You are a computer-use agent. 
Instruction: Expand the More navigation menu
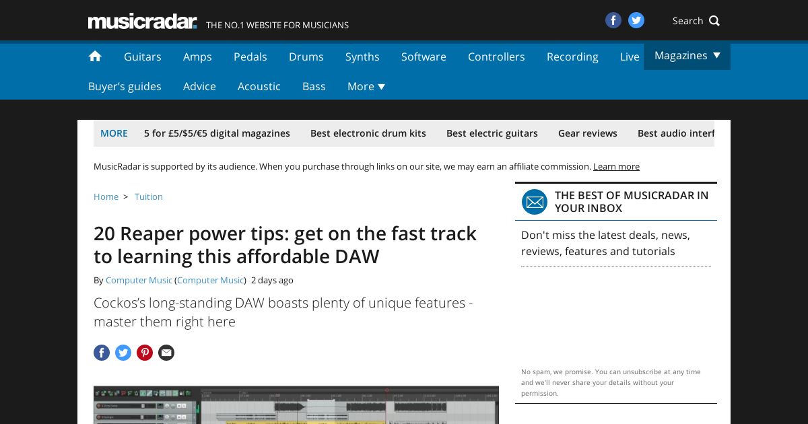click(x=366, y=86)
